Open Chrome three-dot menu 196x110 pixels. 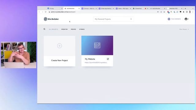(193, 12)
